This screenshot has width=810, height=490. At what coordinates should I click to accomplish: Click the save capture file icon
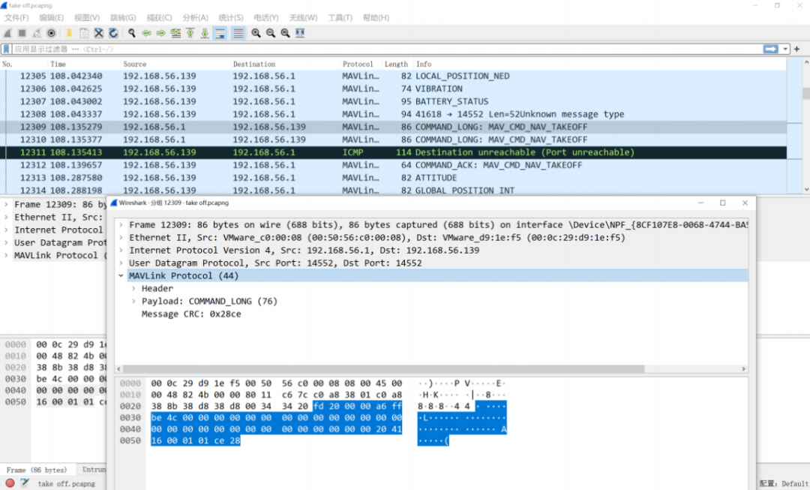pos(84,33)
